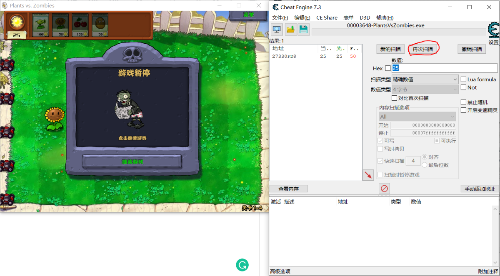The width and height of the screenshot is (500, 276).
Task: Click the 激活 column header in address table
Action: [x=276, y=202]
